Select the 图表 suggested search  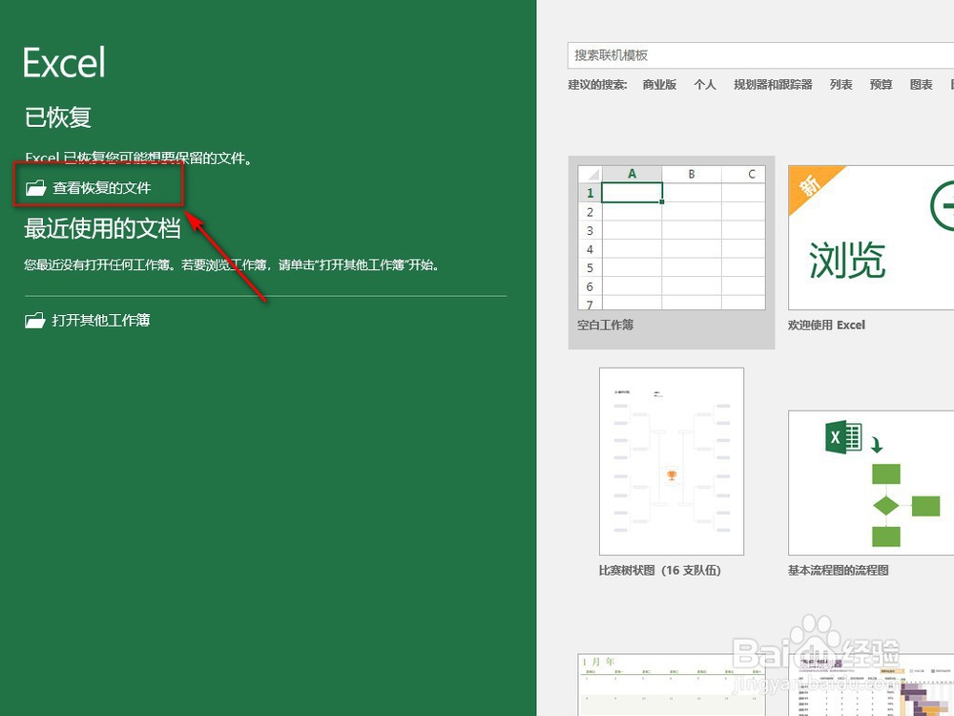click(922, 85)
